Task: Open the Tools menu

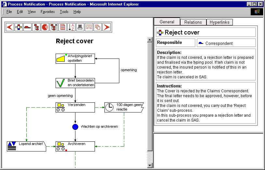Action: [x=64, y=12]
